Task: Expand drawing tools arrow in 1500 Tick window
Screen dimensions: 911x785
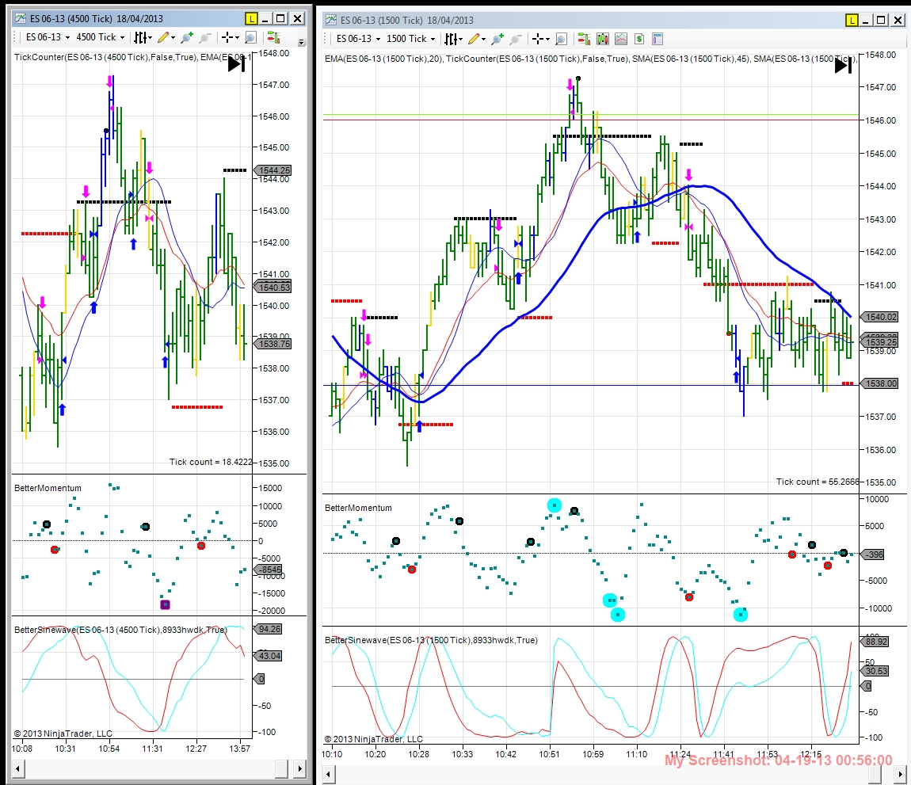Action: (484, 39)
